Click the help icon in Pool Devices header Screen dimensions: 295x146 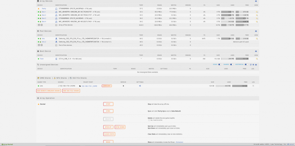pyautogui.click(x=256, y=31)
